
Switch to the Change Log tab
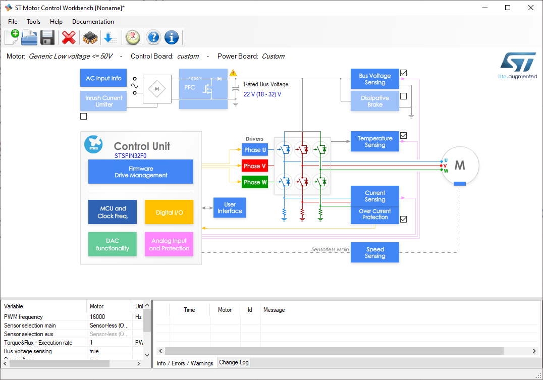point(234,362)
